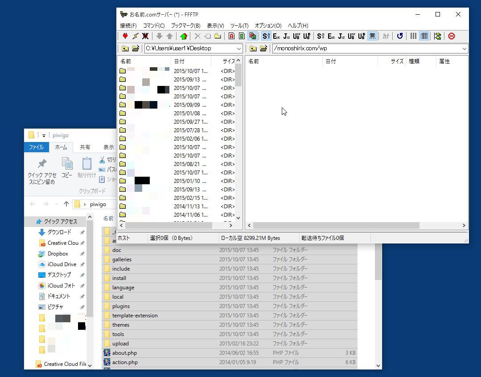Switch FFFTP to detail view mode
This screenshot has height=377, width=481.
click(x=424, y=36)
